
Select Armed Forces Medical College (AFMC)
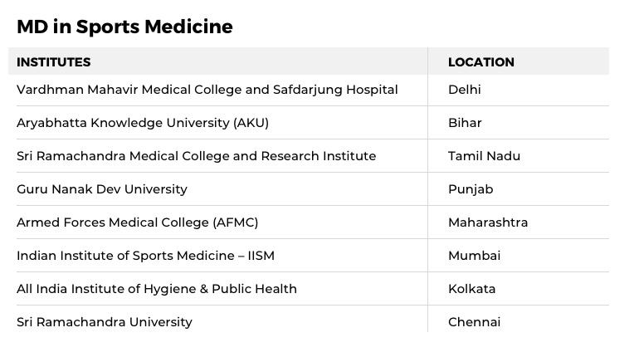point(137,223)
